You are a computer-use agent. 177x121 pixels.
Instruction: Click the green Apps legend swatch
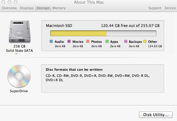pos(107,41)
